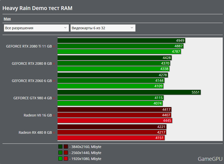
Task: Click the 4074 bar for GTX 980
Action: pyautogui.click(x=110, y=103)
